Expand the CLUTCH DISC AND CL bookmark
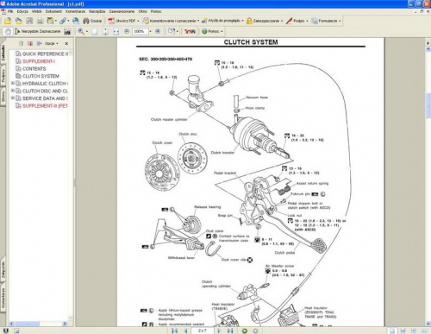 pyautogui.click(x=13, y=91)
